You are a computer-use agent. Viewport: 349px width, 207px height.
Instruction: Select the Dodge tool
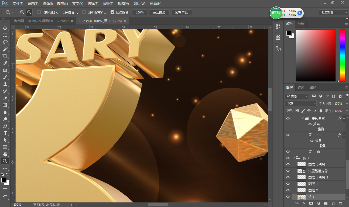pyautogui.click(x=5, y=119)
